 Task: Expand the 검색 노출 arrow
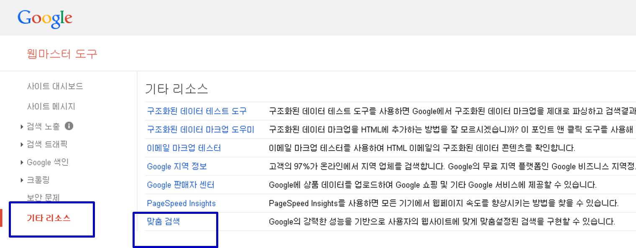click(x=22, y=126)
